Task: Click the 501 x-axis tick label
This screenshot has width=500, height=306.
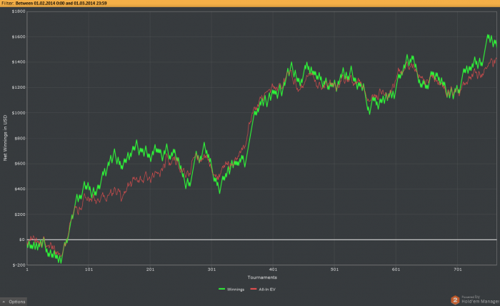Action: pos(334,270)
